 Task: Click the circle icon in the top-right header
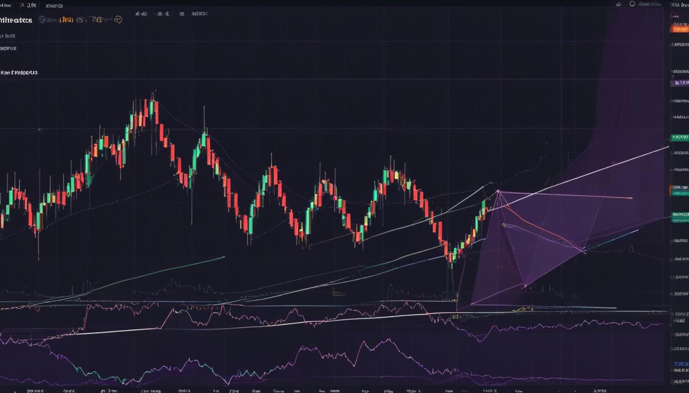tap(632, 4)
